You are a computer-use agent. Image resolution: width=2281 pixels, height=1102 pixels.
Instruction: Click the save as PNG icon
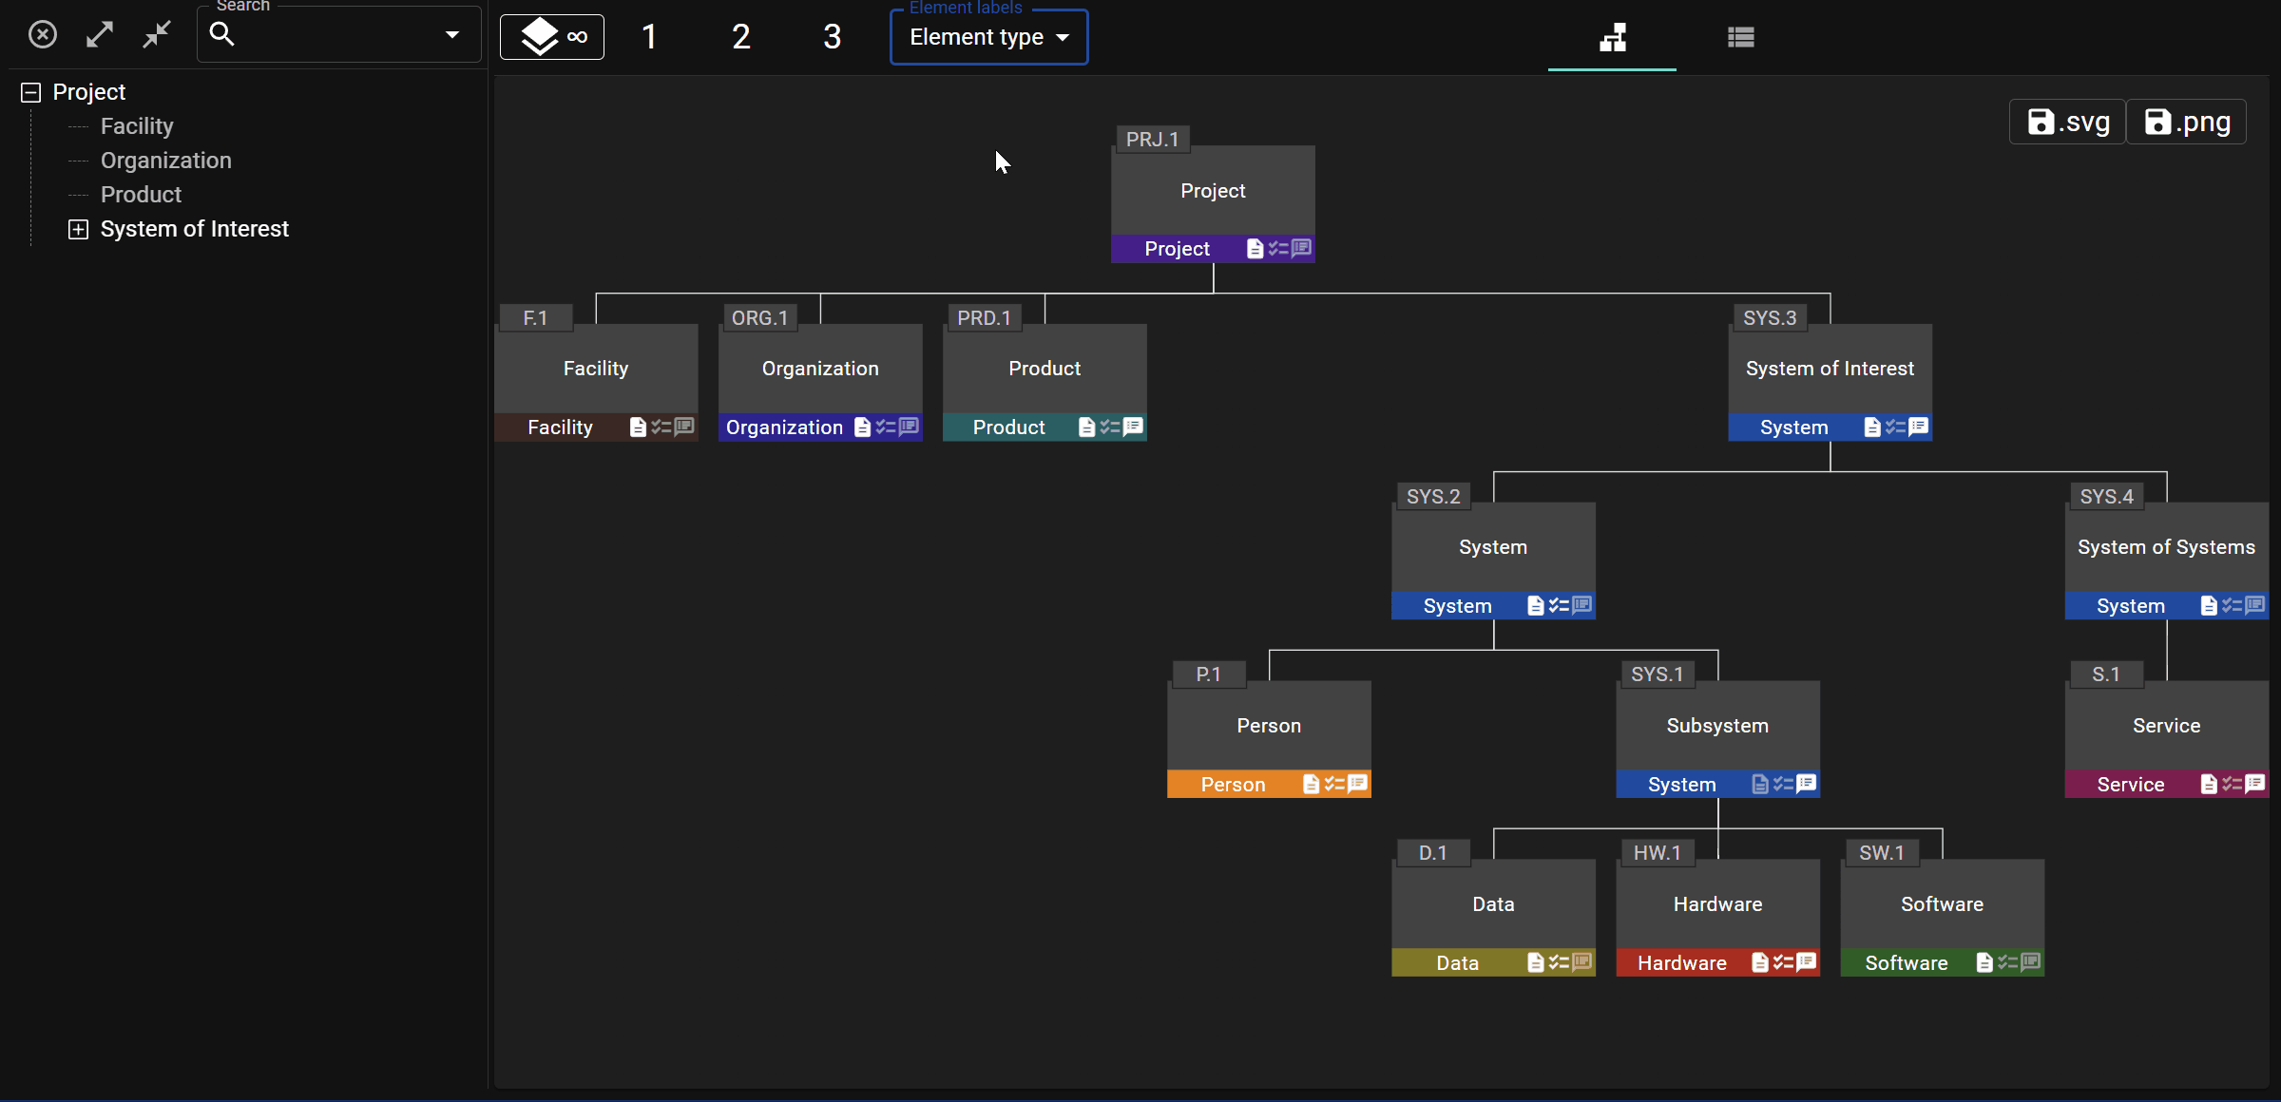(2188, 123)
